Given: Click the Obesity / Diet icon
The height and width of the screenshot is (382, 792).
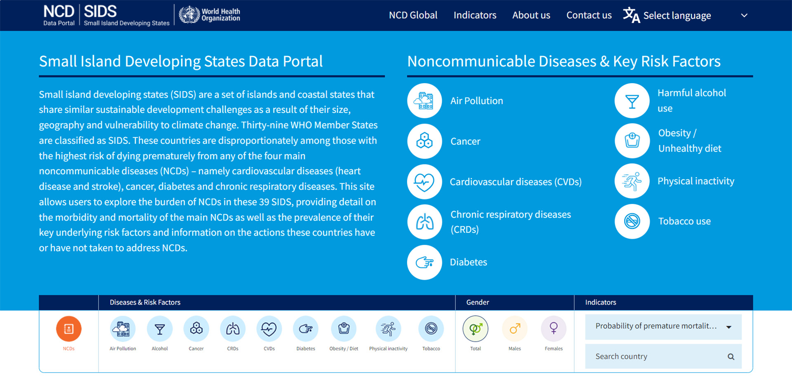Looking at the screenshot, I should (x=344, y=329).
